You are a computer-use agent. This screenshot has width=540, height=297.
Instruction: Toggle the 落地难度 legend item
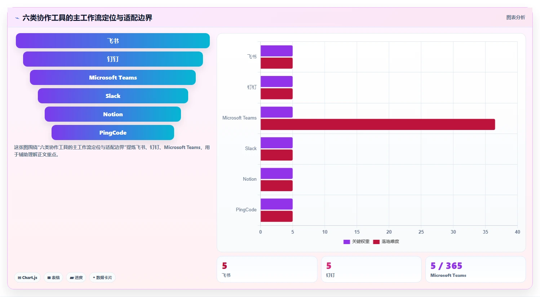click(x=386, y=242)
